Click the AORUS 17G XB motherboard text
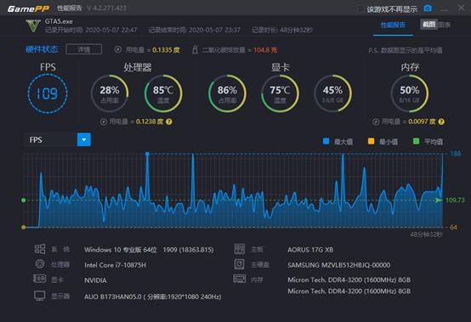 [x=310, y=250]
